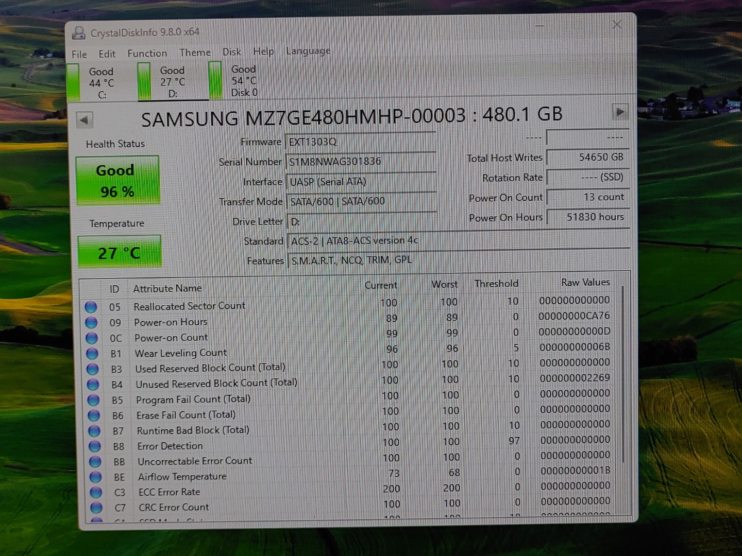Click the Transfer Mode field SATA/600
Screen dimensions: 742x556
click(362, 201)
